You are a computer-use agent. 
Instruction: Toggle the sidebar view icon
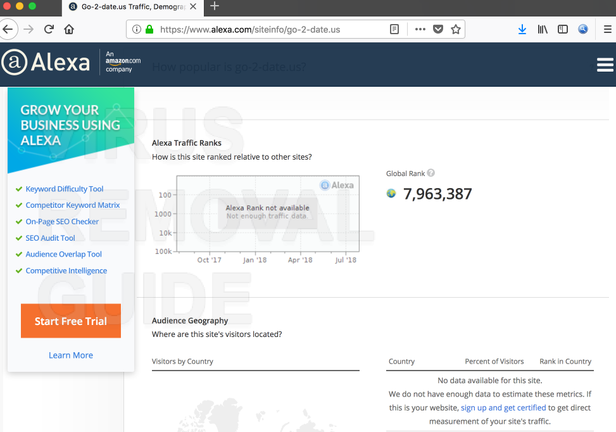click(x=563, y=29)
